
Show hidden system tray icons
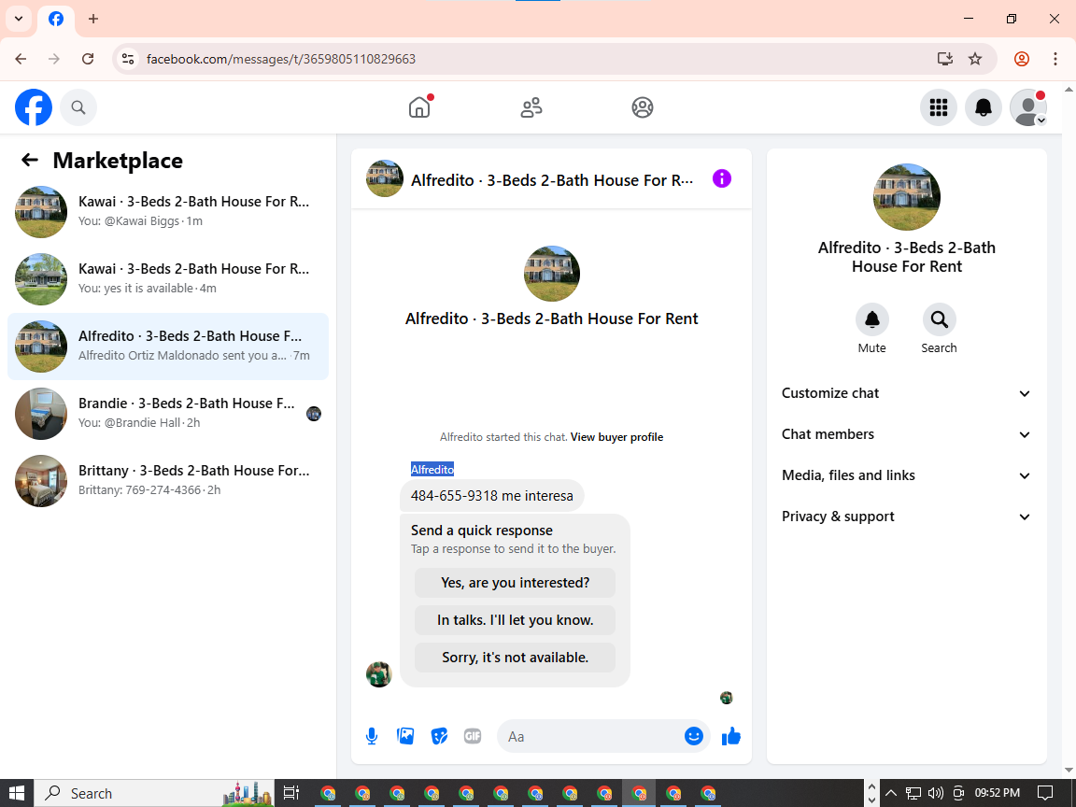(x=891, y=793)
